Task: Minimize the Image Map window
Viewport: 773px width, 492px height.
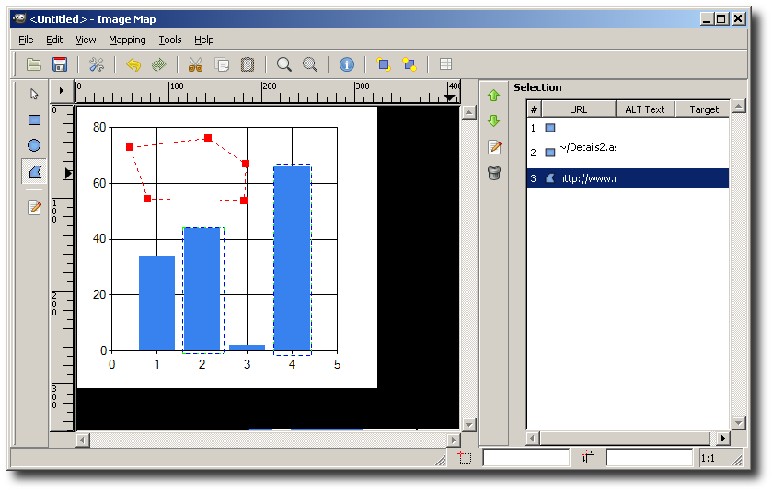Action: (707, 19)
